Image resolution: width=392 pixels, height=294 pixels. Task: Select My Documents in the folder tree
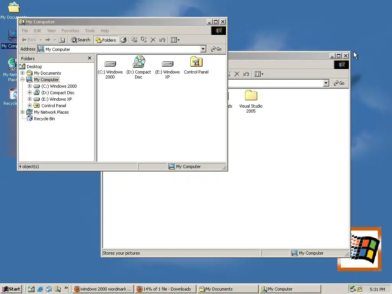click(x=47, y=73)
